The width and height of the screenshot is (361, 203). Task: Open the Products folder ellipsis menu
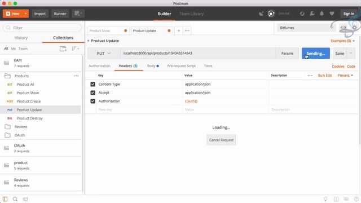[x=76, y=76]
